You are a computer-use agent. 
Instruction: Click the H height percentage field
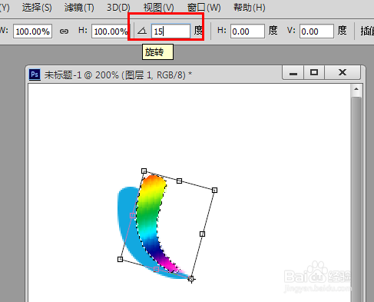click(110, 32)
